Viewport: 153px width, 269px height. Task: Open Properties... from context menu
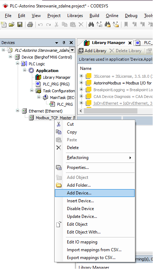(x=95, y=168)
